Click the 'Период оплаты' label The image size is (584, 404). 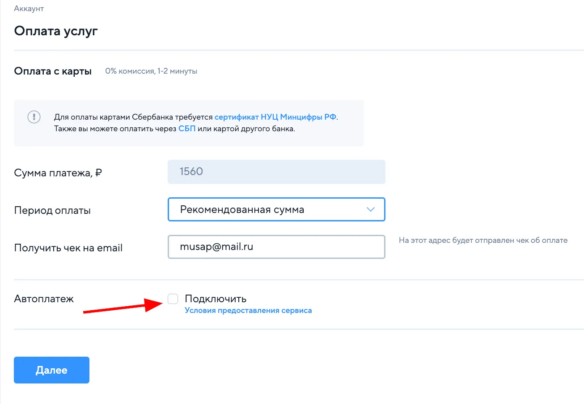[x=52, y=210]
